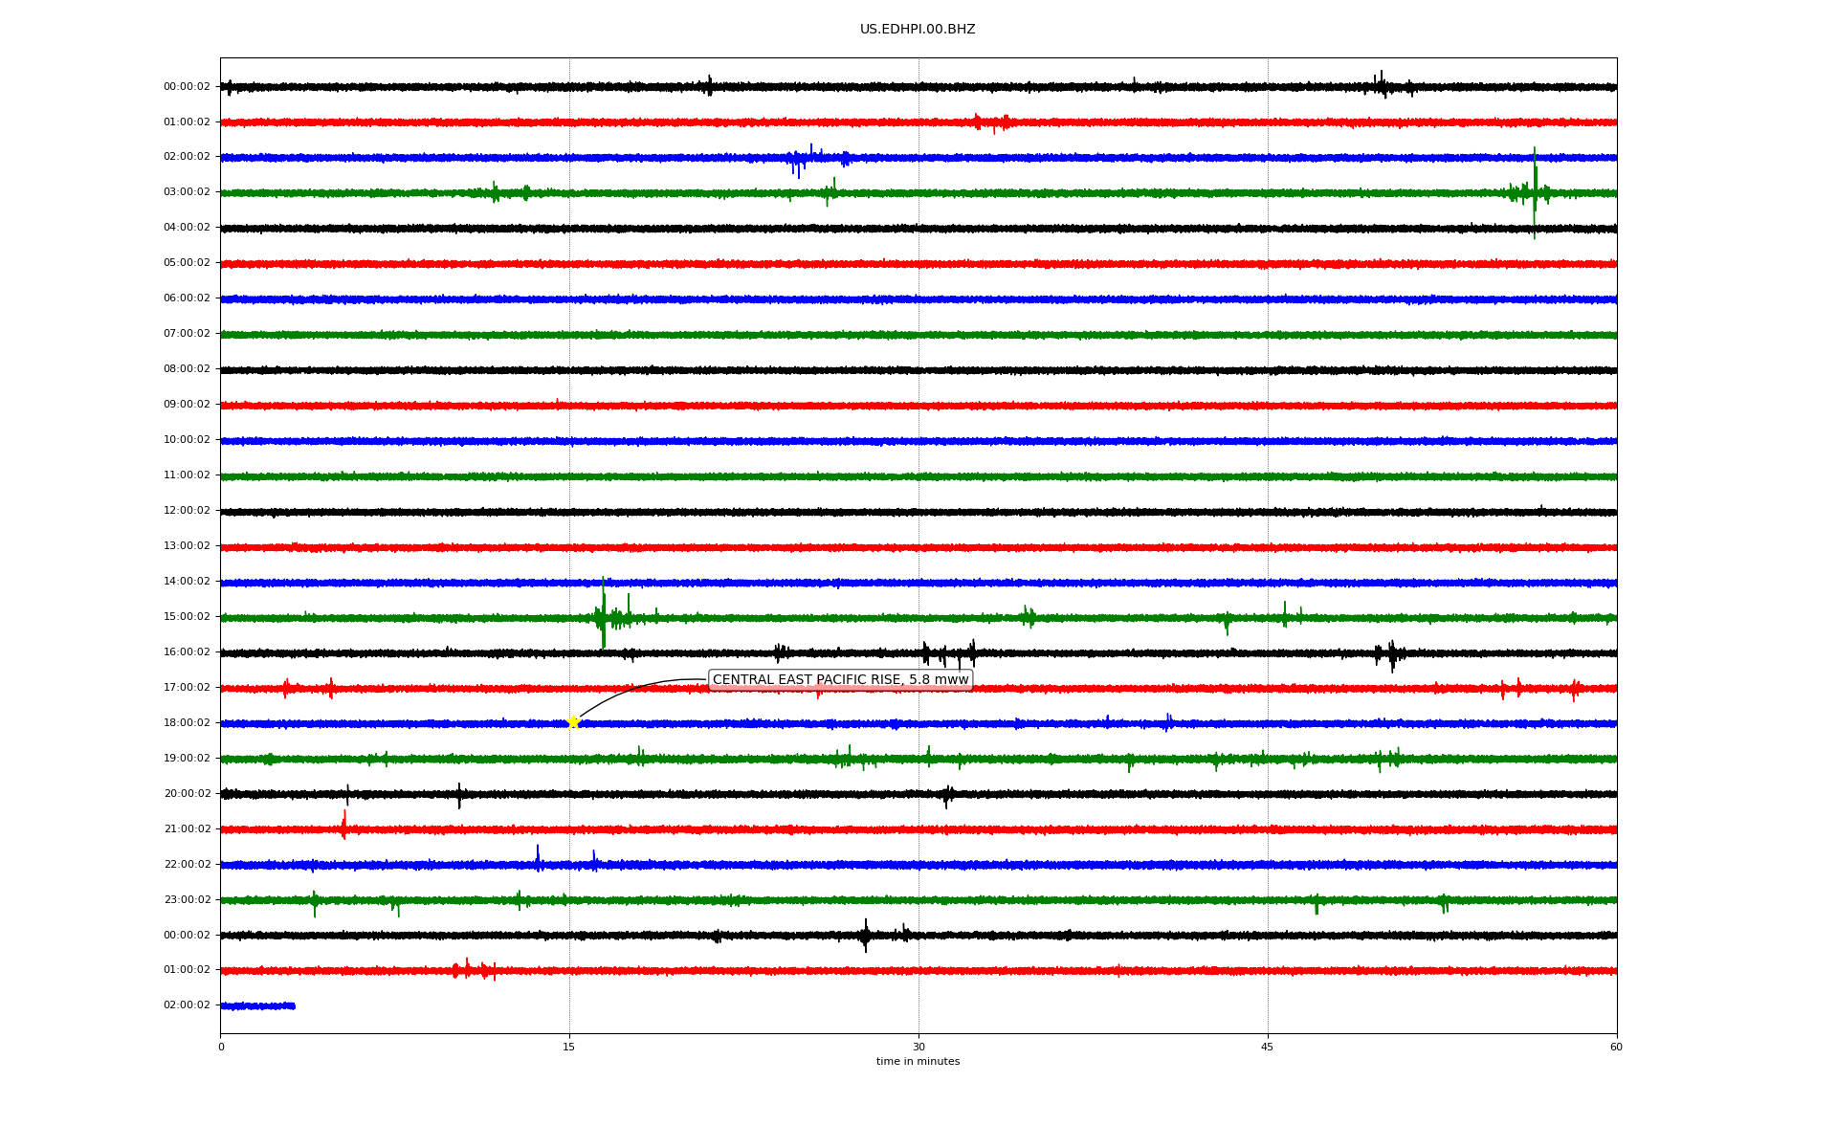
Task: Click the 13:00:02 time label
Action: 187,546
